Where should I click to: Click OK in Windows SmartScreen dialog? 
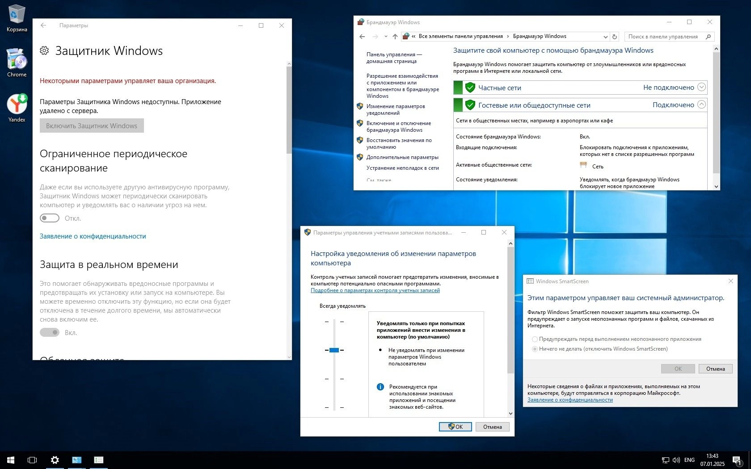(x=678, y=368)
